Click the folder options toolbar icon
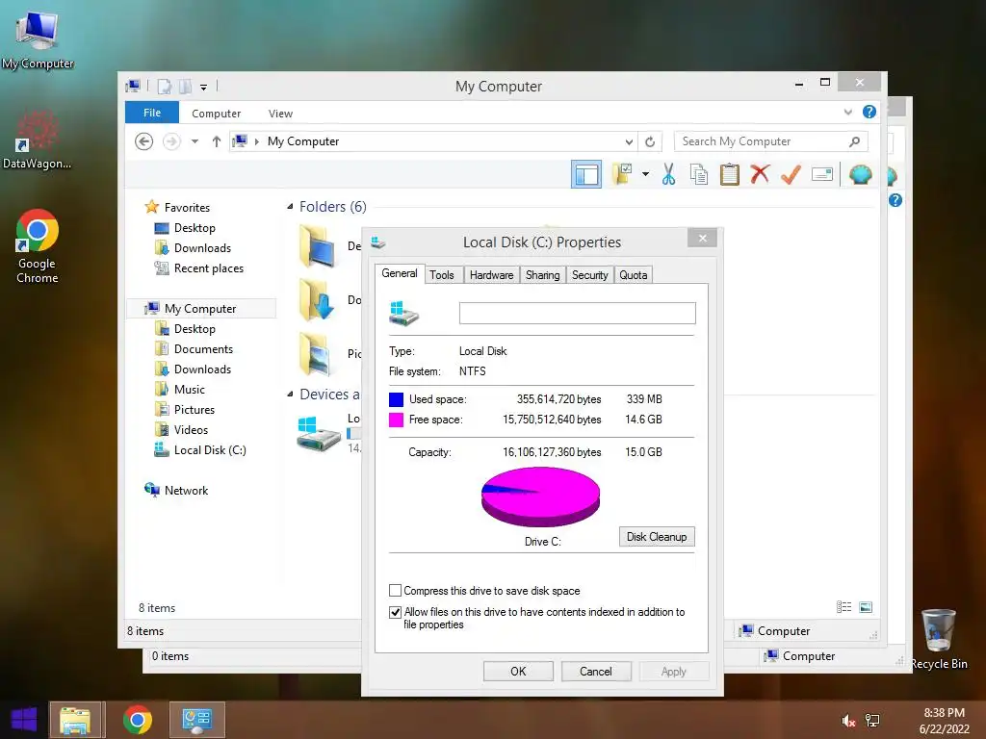Viewport: 986px width, 739px height. pyautogui.click(x=622, y=174)
